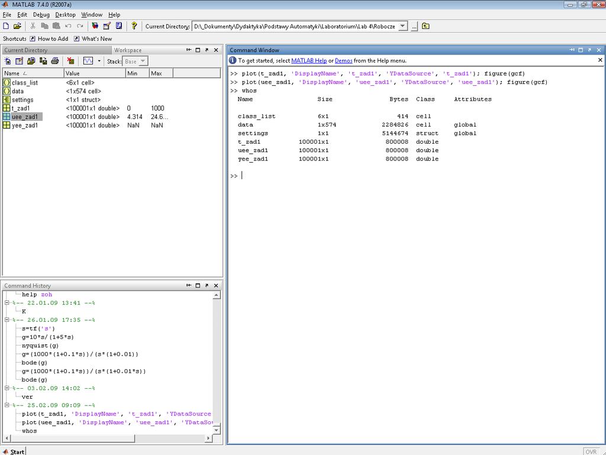This screenshot has width=606, height=455.
Task: Select the t_zad1 variable
Action: [21, 108]
